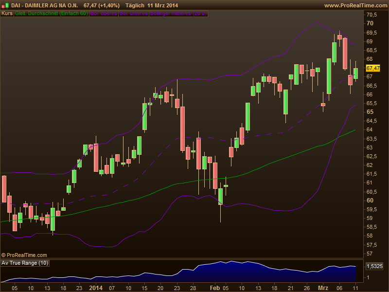Open Bollinger mittleres (20 2) label
The width and height of the screenshot is (389, 292).
pos(178,14)
